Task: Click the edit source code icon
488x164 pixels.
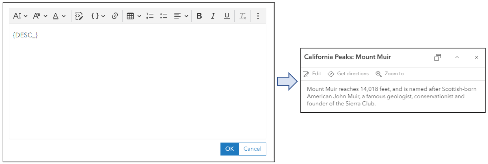Action: (79, 16)
